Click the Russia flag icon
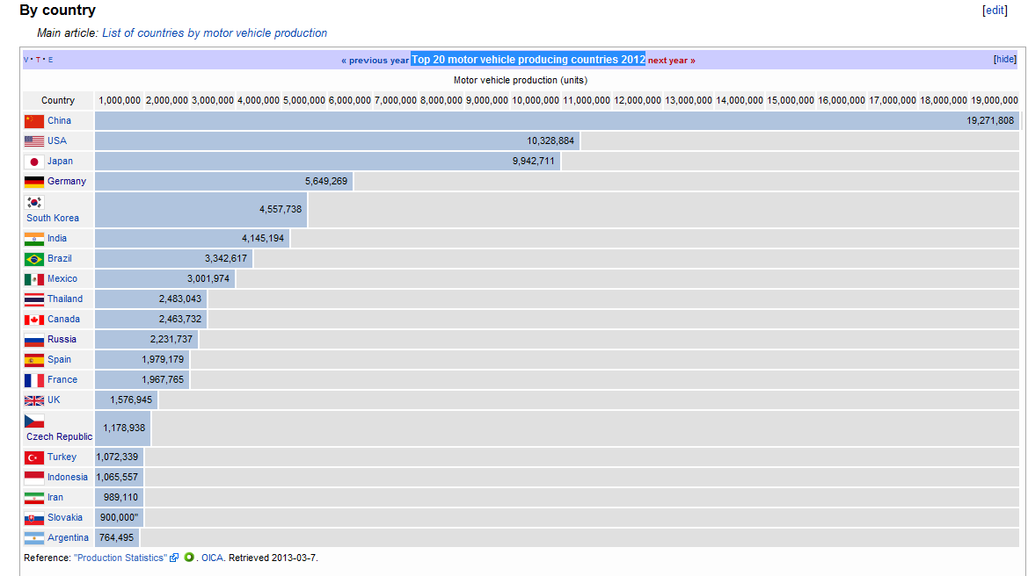The image size is (1028, 576). [x=34, y=341]
